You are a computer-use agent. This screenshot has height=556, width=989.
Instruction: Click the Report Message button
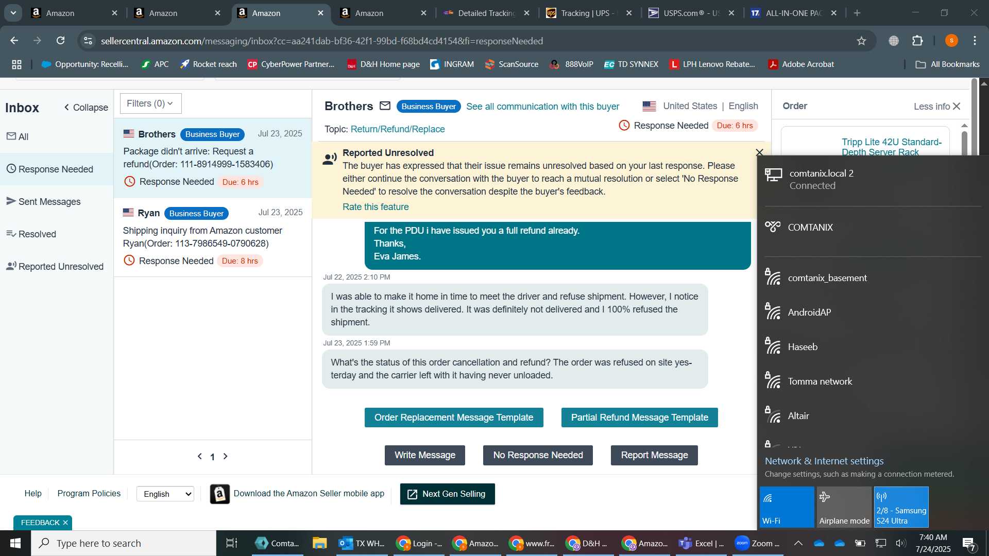(x=654, y=455)
